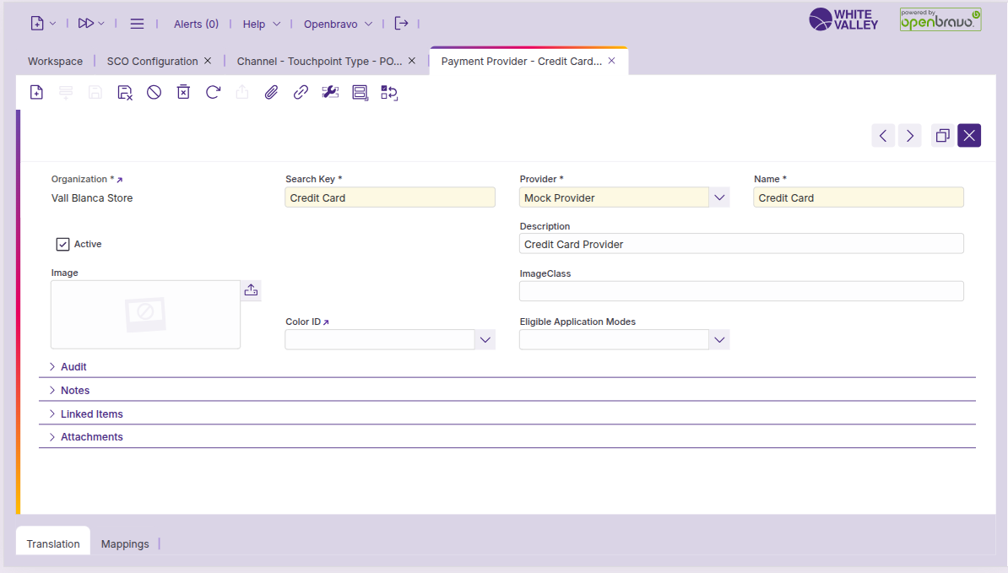Click the chain link toolbar icon
Viewport: 1008px width, 573px height.
(301, 93)
